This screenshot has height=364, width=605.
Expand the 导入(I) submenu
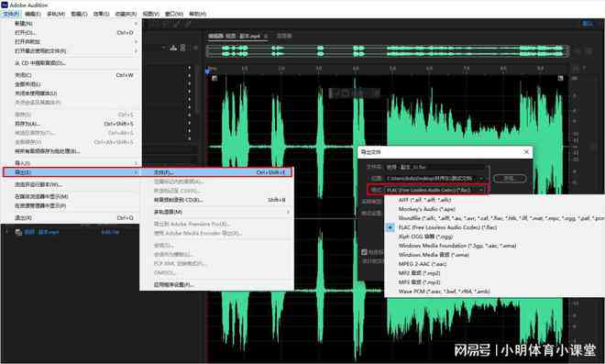(71, 163)
